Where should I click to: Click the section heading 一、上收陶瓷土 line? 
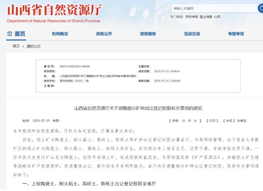click(89, 184)
